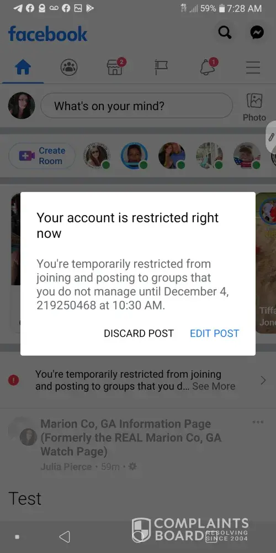276x553 pixels.
Task: Tap your profile picture beside composer
Action: (22, 106)
